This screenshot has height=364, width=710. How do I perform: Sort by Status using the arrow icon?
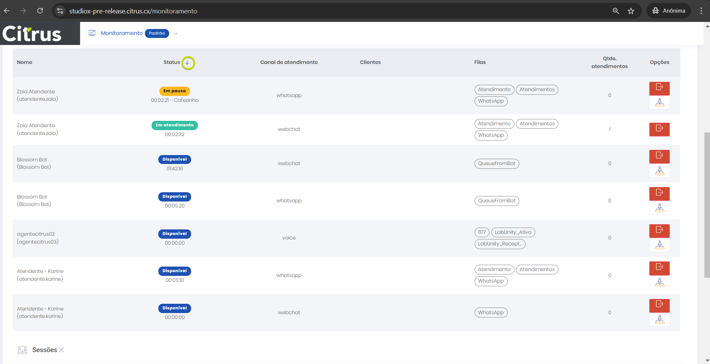188,63
